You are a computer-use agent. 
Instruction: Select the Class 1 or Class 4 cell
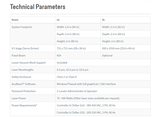(66, 77)
